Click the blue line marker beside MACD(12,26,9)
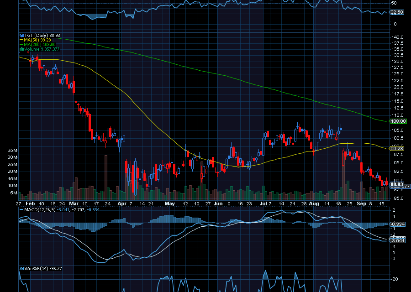Image resolution: width=411 pixels, height=292 pixels. [x=21, y=210]
